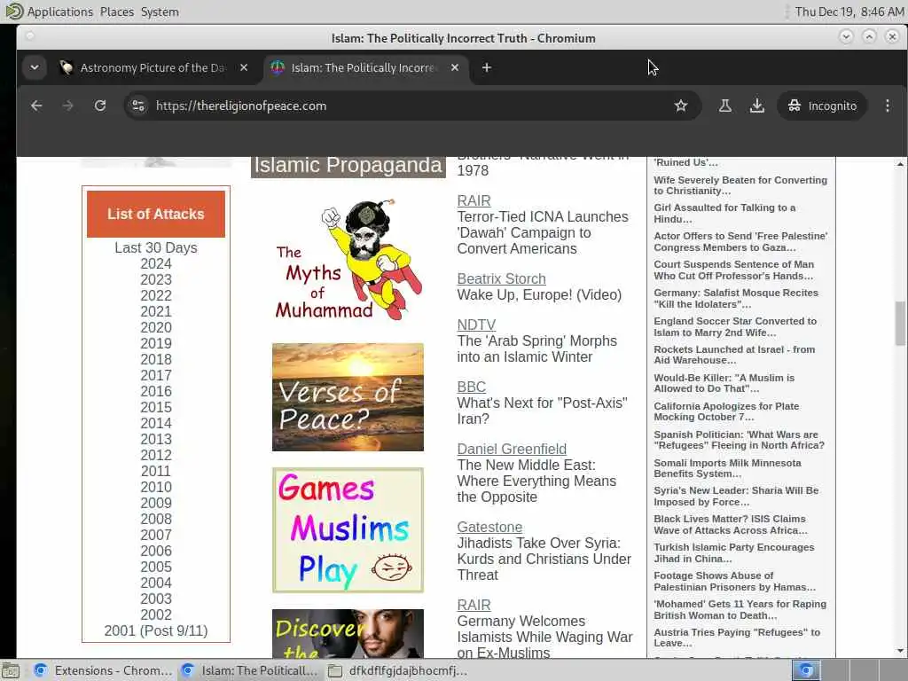Close the Astronomy Picture of the Day tab

[244, 67]
